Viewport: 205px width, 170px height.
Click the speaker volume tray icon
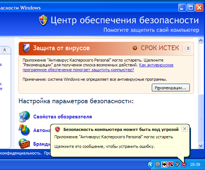pyautogui.click(x=177, y=164)
